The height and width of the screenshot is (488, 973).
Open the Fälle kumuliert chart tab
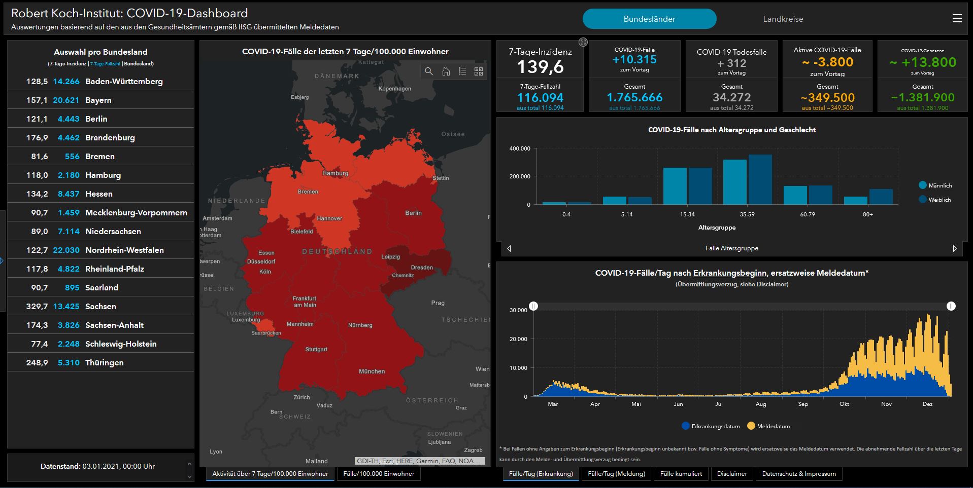[x=681, y=474]
